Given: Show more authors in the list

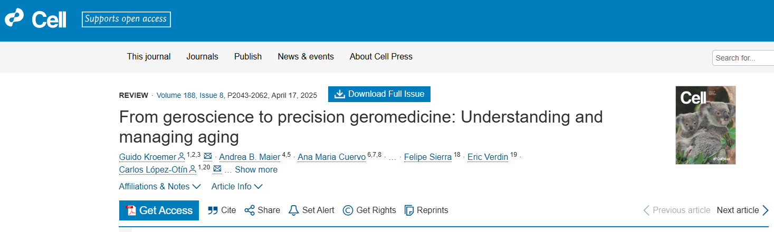Looking at the screenshot, I should point(256,169).
